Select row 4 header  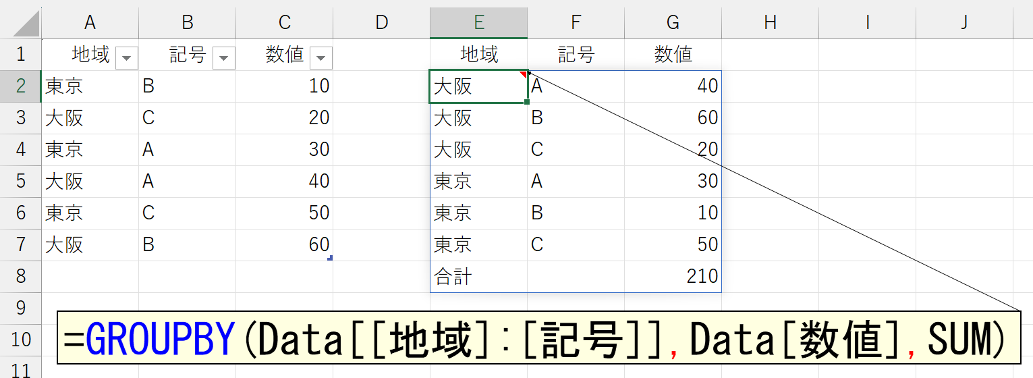tap(20, 150)
